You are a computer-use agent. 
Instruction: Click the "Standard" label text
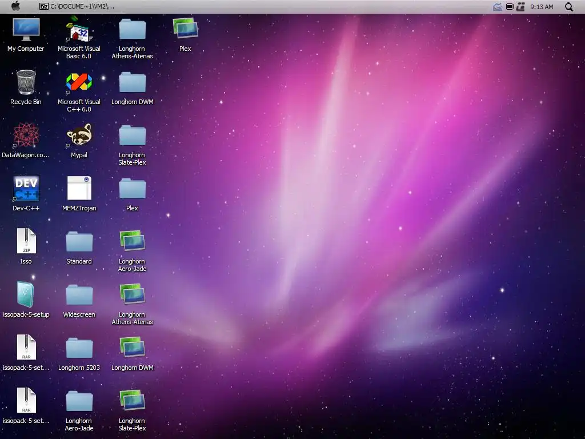point(79,261)
